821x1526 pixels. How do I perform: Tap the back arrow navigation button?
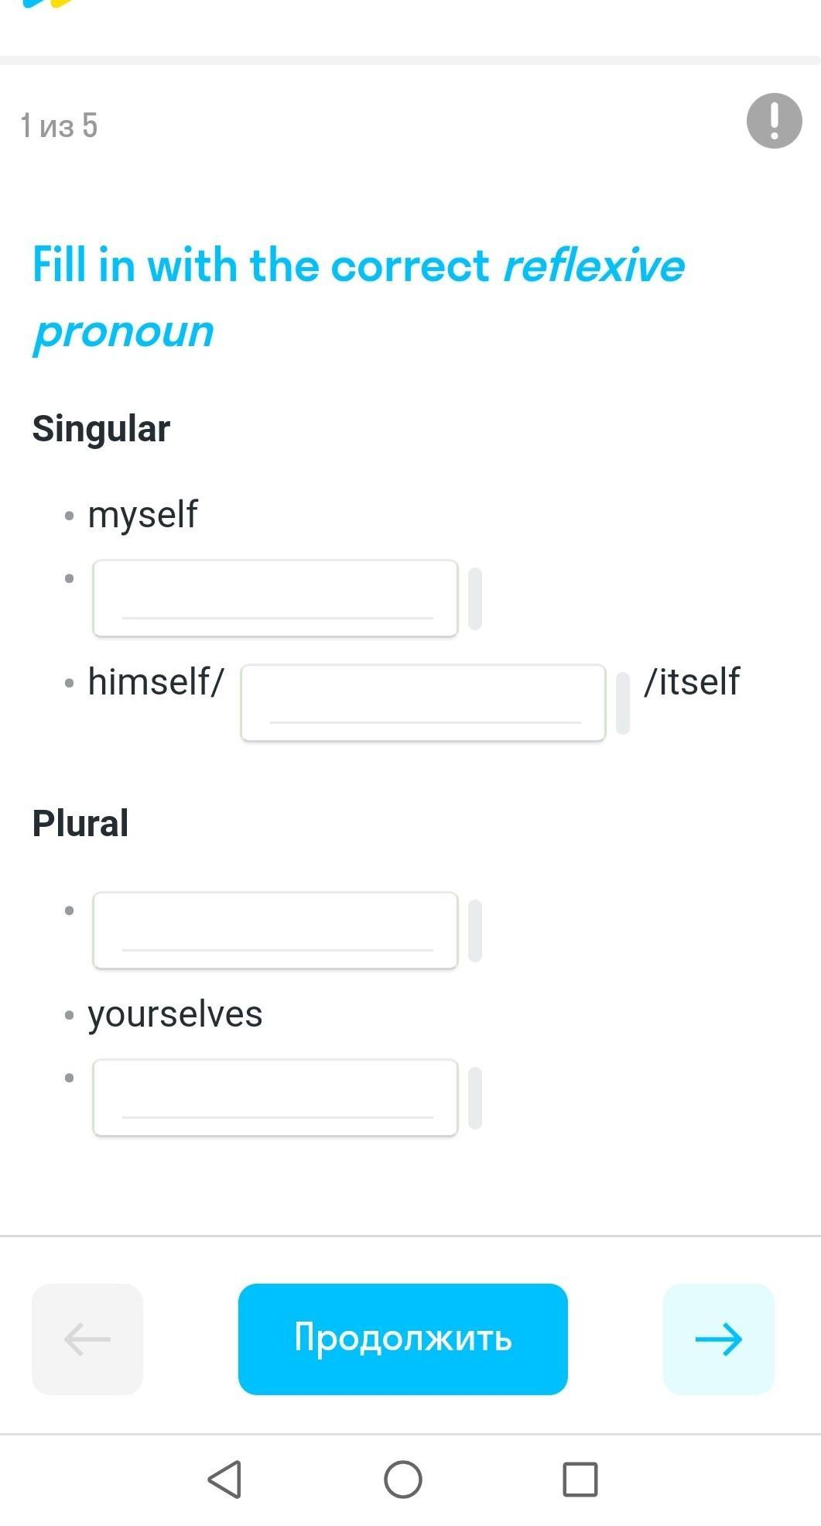coord(87,1339)
